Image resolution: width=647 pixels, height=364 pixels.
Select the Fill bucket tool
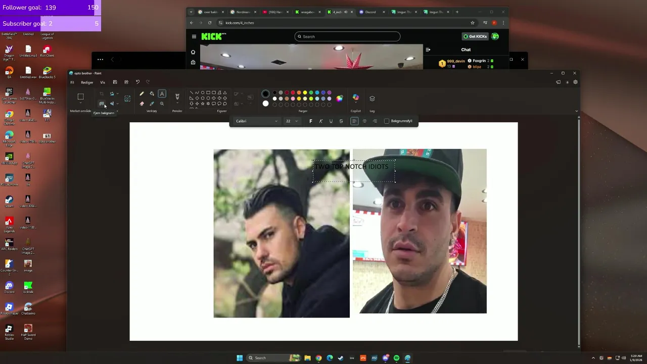pos(152,94)
